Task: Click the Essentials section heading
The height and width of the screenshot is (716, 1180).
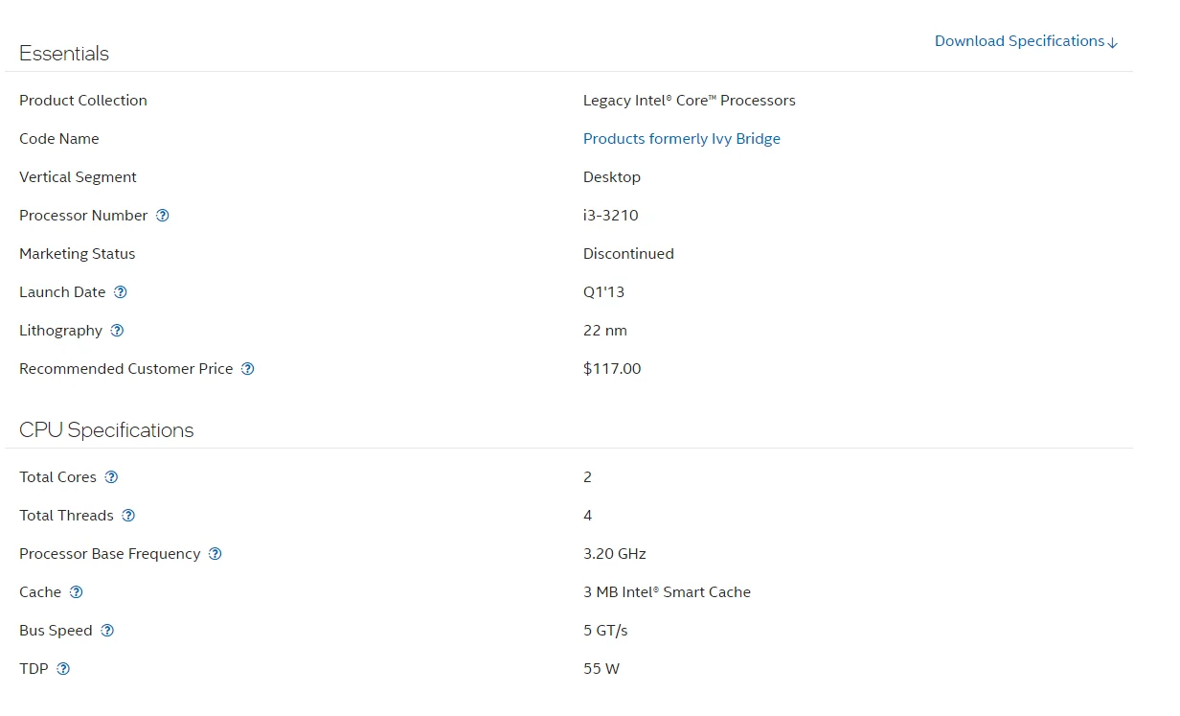Action: coord(64,54)
